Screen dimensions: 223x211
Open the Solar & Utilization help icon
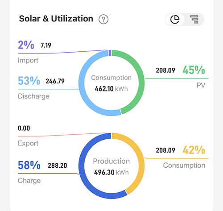pyautogui.click(x=103, y=19)
